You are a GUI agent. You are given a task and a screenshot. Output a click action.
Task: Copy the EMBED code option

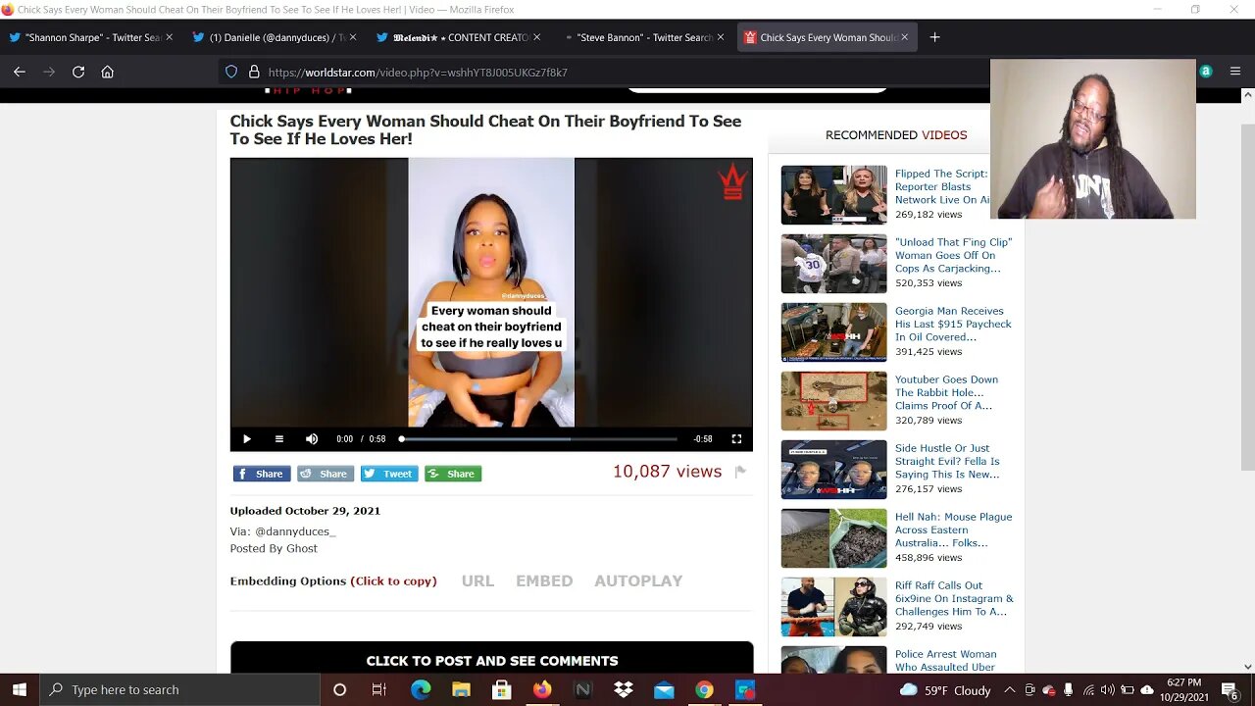[x=544, y=580]
